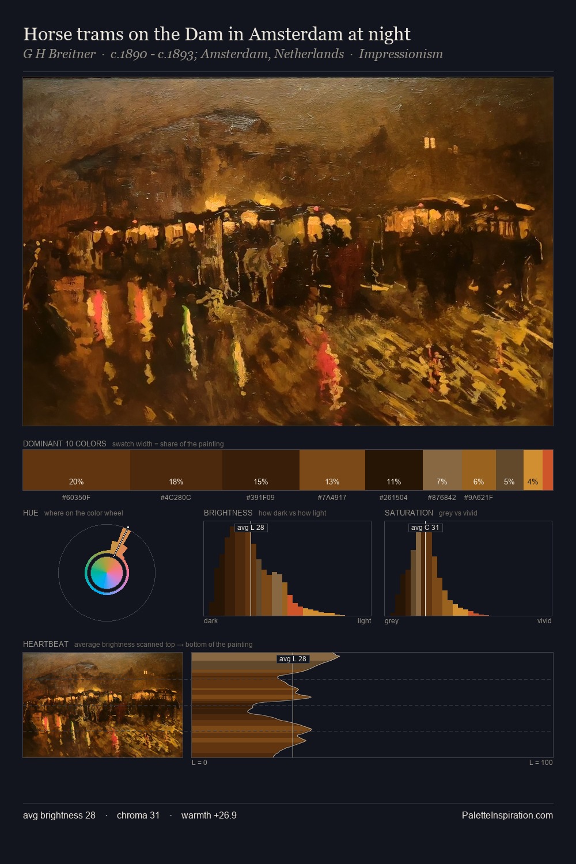The image size is (576, 864).
Task: Click 'swatch width = share of the painting' caption
Action: tap(168, 444)
